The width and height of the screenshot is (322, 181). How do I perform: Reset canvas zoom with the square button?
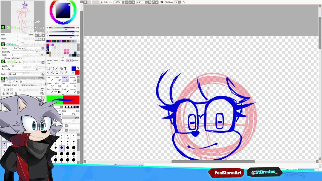[134, 2]
